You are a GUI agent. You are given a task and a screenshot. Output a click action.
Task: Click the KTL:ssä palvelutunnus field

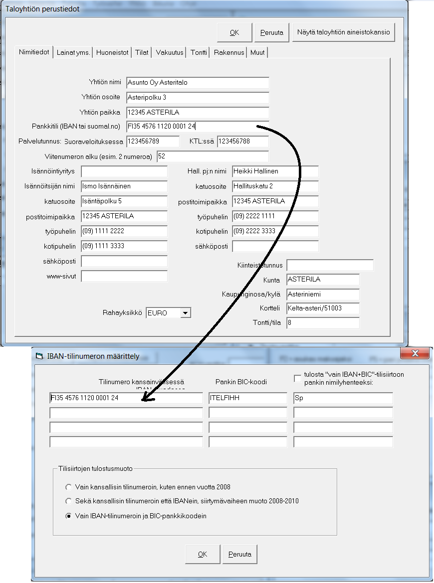242,142
